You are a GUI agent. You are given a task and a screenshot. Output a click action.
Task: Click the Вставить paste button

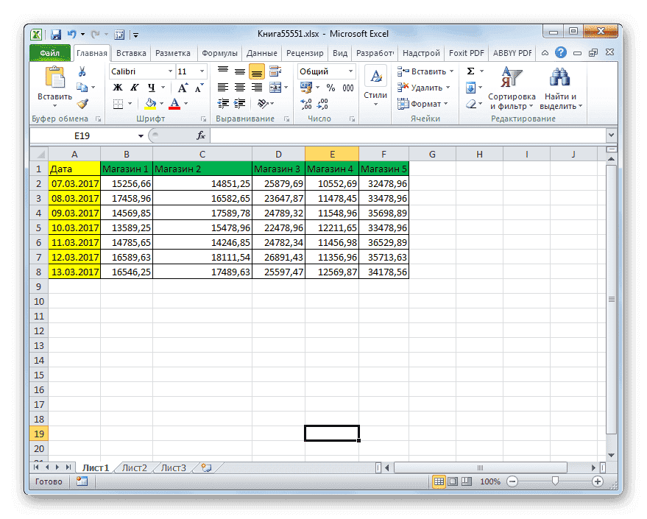pyautogui.click(x=55, y=81)
